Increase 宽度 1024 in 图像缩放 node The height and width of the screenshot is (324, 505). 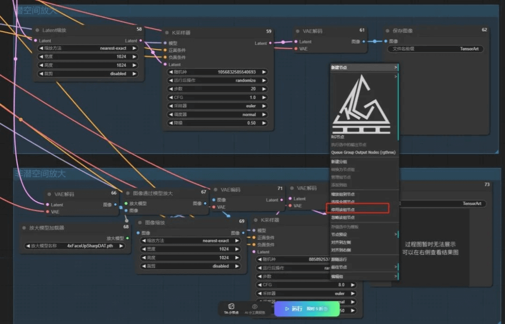pyautogui.click(x=237, y=249)
